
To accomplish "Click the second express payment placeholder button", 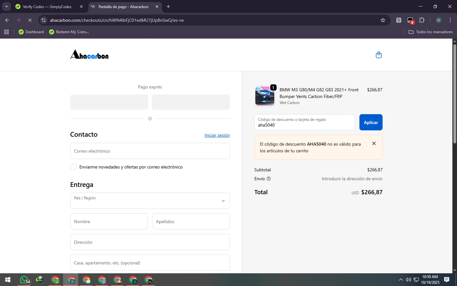I will (191, 102).
